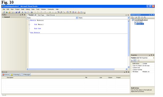Open the Community menu
The width and height of the screenshot is (163, 97).
pyautogui.click(x=51, y=9)
